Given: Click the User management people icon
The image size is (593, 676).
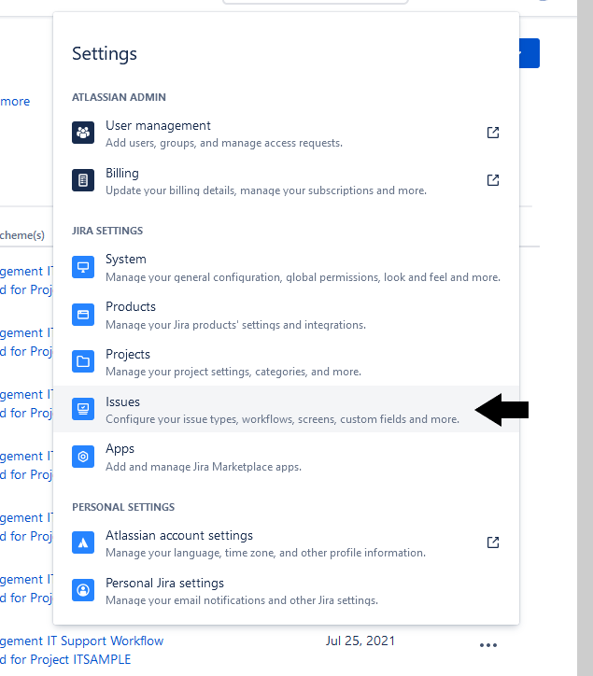Looking at the screenshot, I should [83, 133].
